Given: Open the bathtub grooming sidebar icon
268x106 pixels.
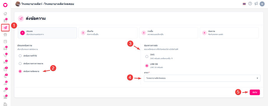Looking at the screenshot, I should 5,69.
